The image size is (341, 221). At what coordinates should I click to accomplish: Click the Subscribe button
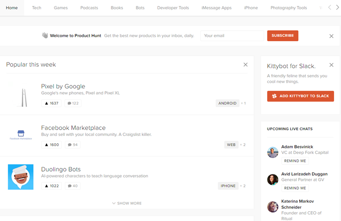click(x=283, y=36)
